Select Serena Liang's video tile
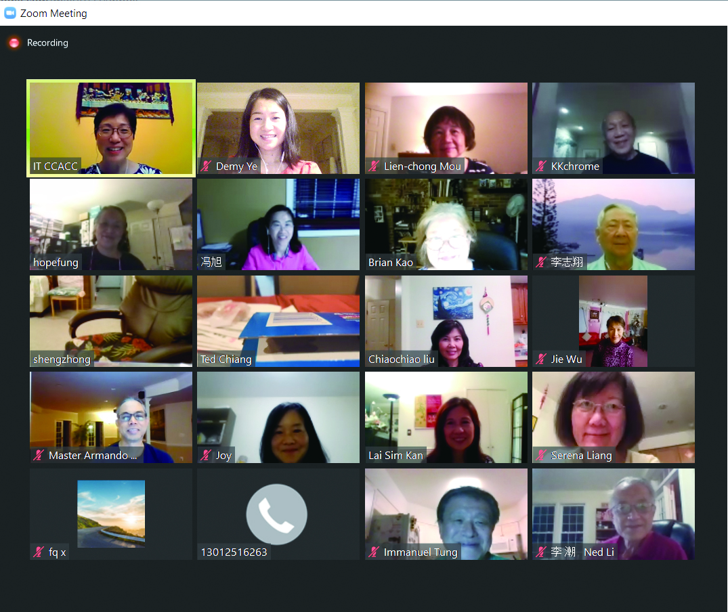 [x=614, y=418]
